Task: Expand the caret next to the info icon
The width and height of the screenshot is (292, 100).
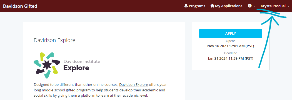Action: pyautogui.click(x=254, y=6)
